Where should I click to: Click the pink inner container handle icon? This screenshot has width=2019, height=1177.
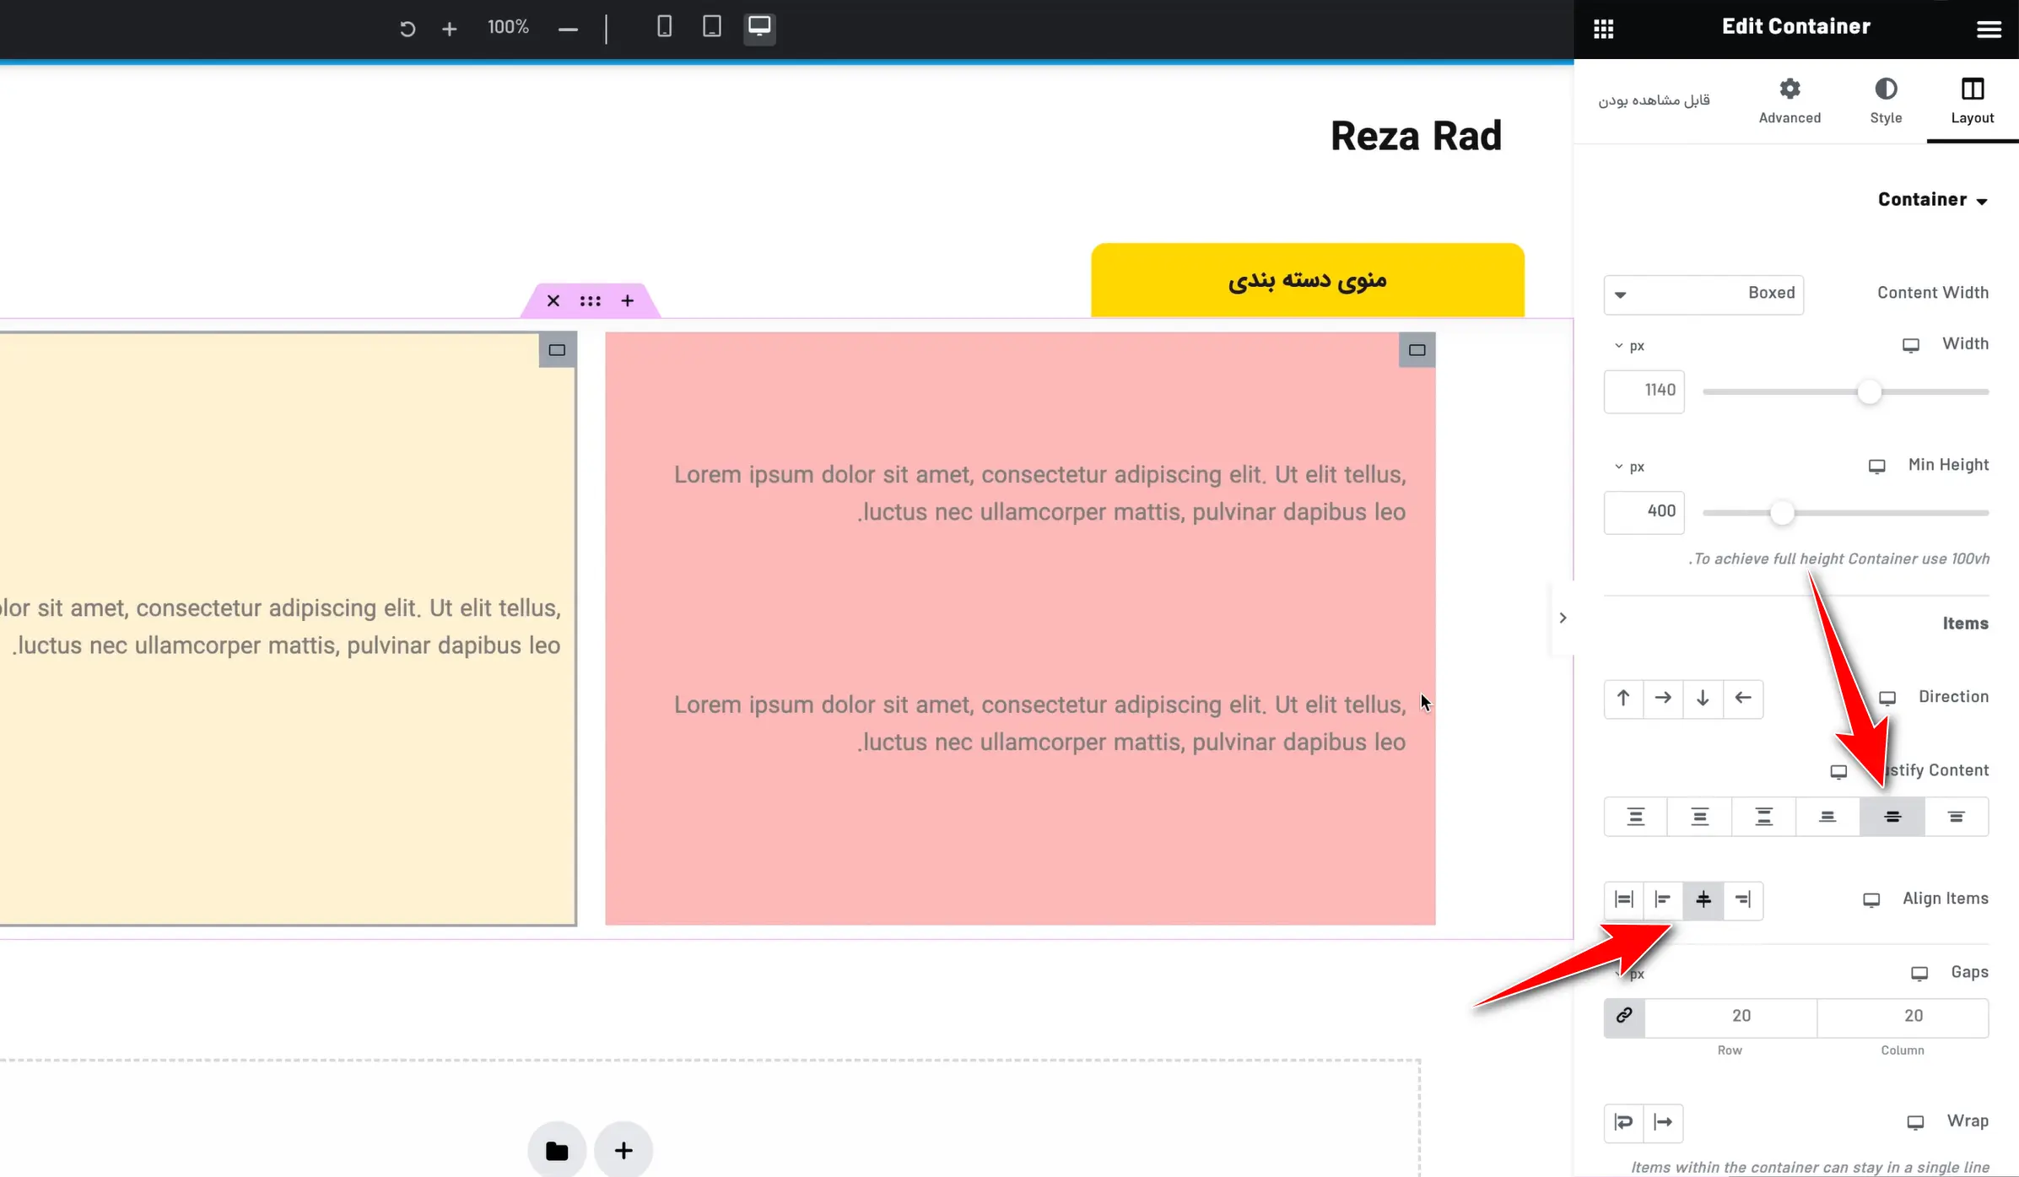click(1417, 350)
